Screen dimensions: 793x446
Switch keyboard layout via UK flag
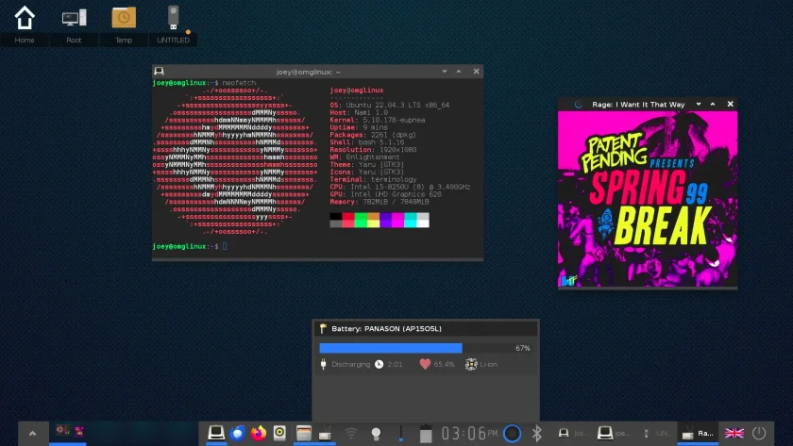pos(734,433)
